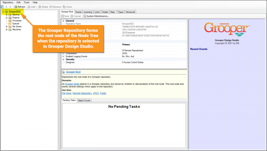
Task: Collapse the General property section
Action: click(63, 21)
